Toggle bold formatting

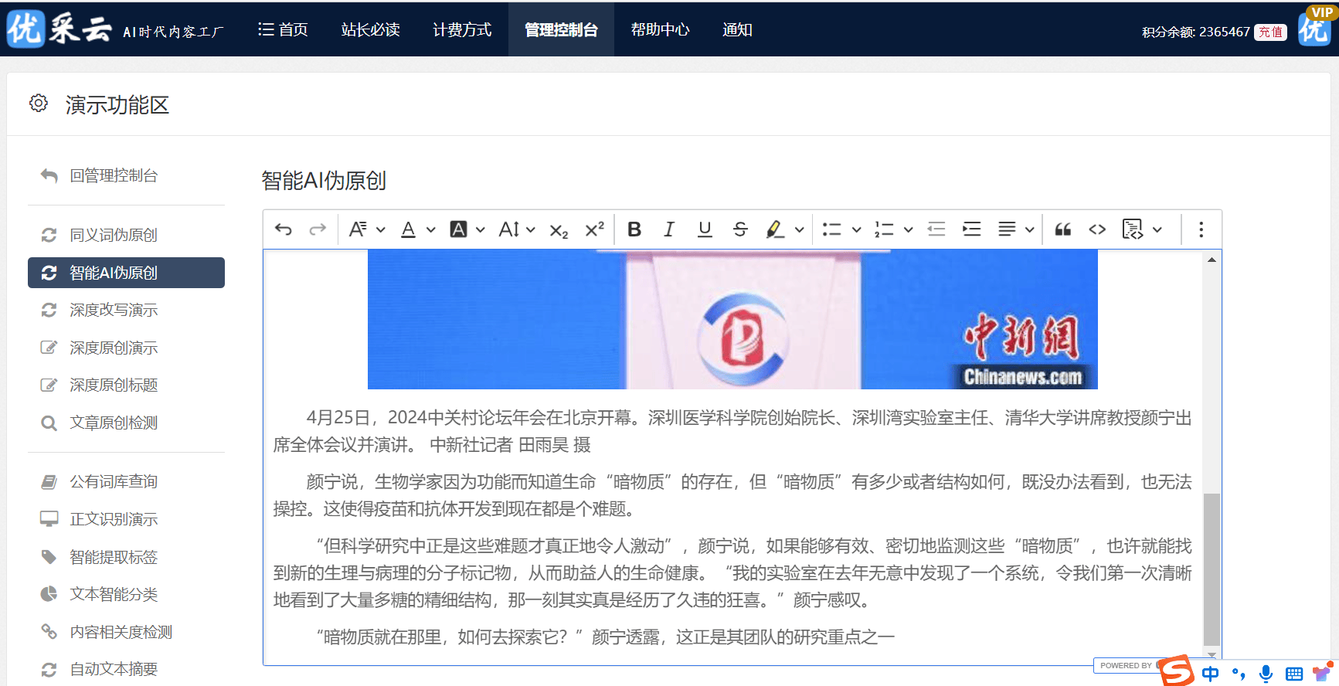634,229
